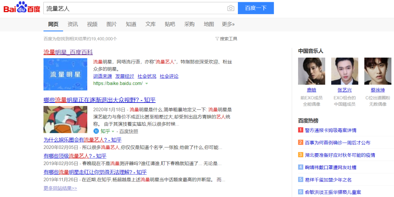
Task: Select the 网页 tab
Action: pyautogui.click(x=53, y=24)
